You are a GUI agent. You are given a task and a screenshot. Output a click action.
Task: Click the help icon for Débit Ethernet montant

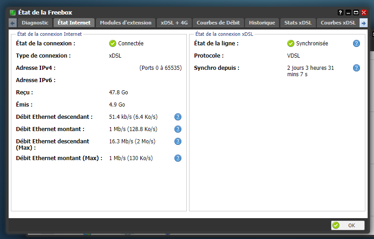tap(178, 129)
